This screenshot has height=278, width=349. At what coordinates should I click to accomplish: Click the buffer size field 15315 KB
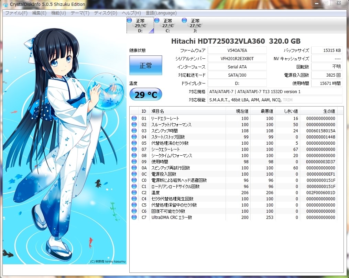[x=327, y=50]
